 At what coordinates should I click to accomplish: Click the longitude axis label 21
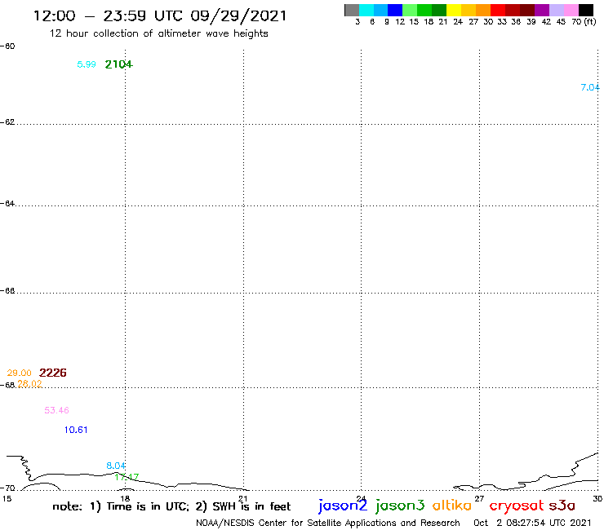(x=243, y=499)
